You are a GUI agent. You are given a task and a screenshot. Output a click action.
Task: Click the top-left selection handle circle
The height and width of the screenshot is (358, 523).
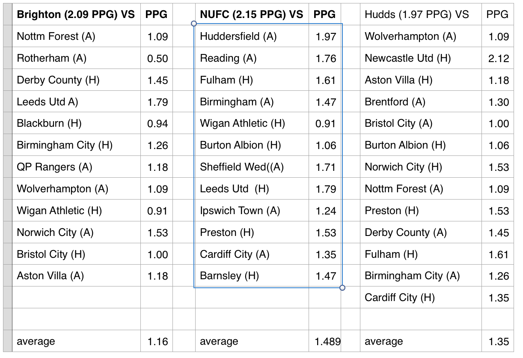[193, 24]
